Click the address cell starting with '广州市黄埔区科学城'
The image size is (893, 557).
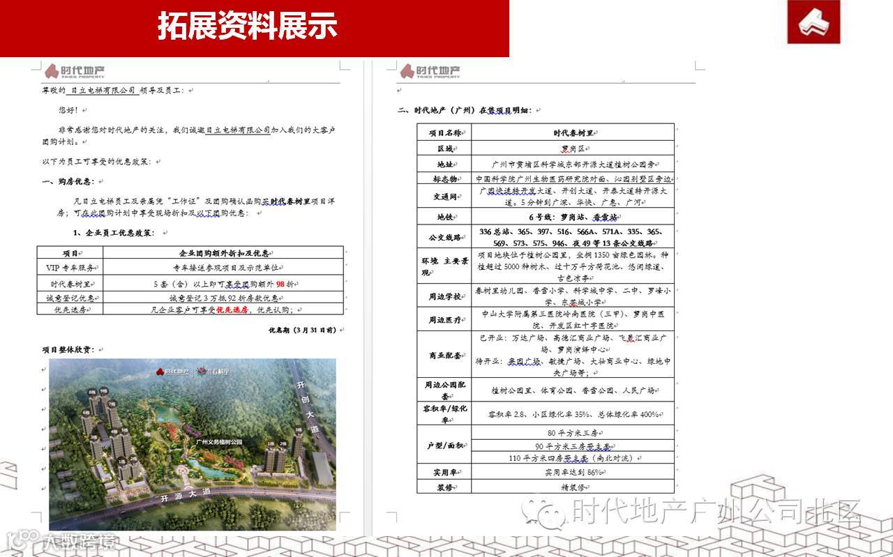coord(573,164)
